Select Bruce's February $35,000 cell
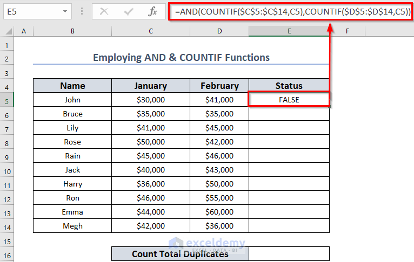This screenshot has width=414, height=262. (x=219, y=114)
